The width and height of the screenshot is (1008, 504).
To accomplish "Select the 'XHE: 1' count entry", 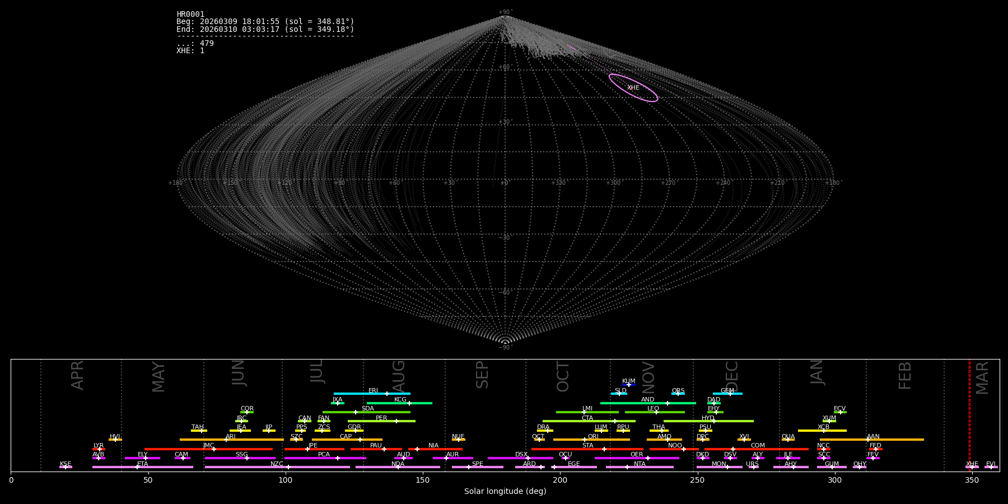I will (x=190, y=50).
